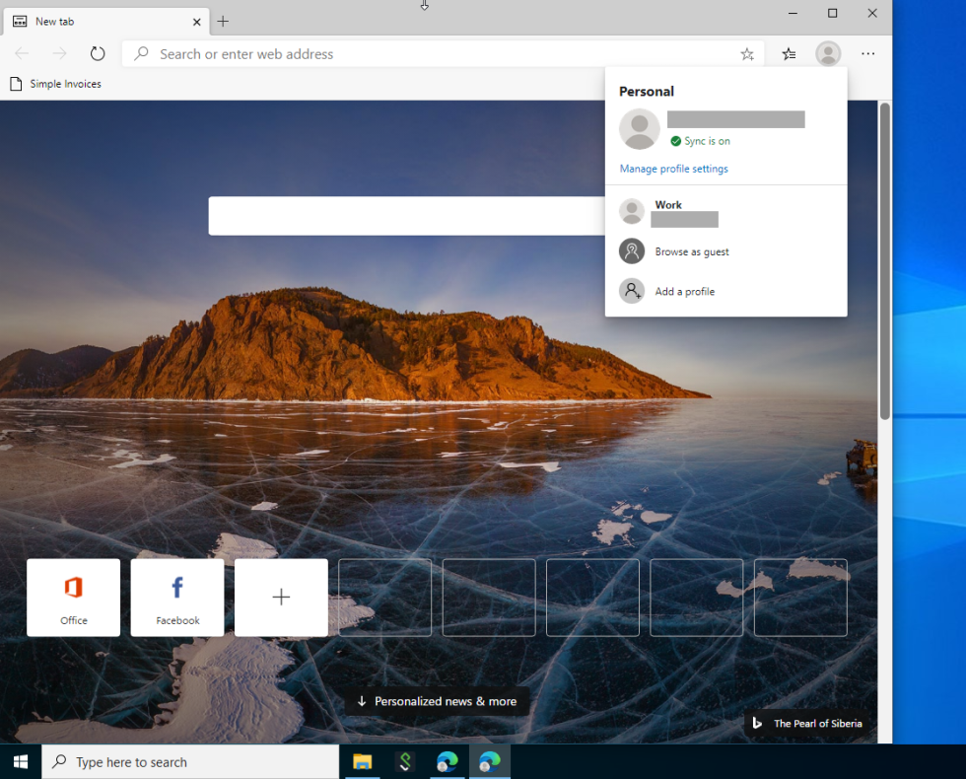
Task: Browse as guest
Action: [691, 251]
